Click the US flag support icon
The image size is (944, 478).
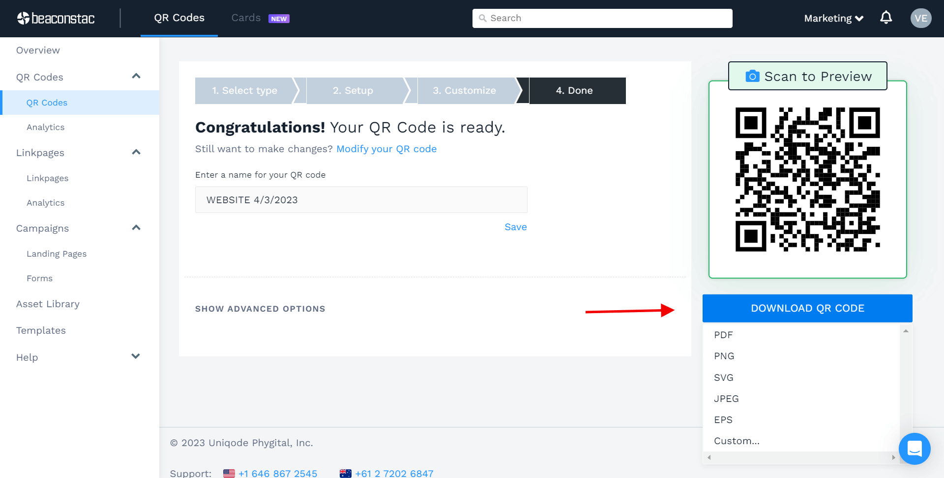click(x=229, y=473)
